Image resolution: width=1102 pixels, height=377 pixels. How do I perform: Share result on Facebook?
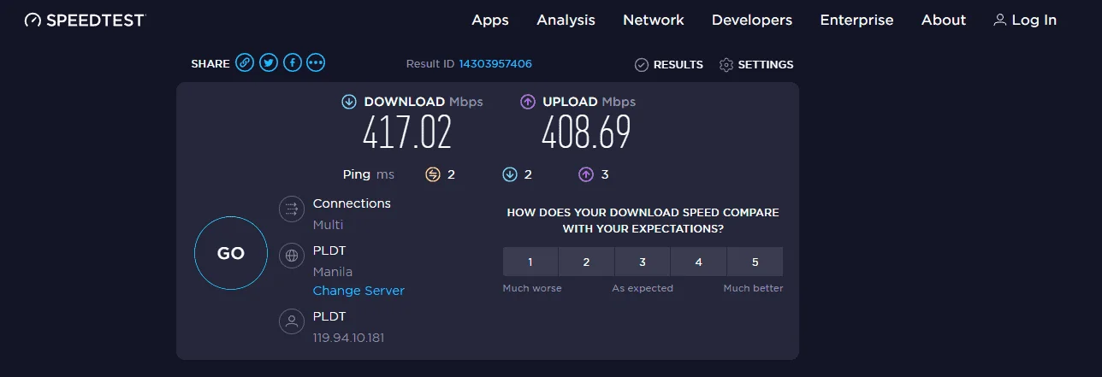tap(293, 62)
